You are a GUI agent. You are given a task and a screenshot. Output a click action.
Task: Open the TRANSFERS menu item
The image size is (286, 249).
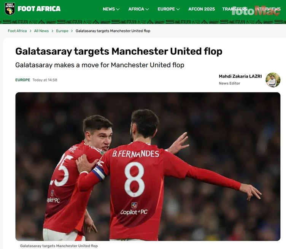pyautogui.click(x=235, y=9)
